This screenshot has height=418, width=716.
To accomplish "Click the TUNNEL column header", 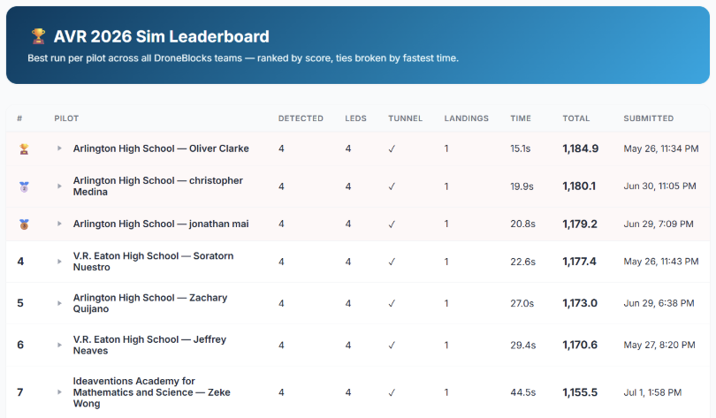I will (x=406, y=118).
